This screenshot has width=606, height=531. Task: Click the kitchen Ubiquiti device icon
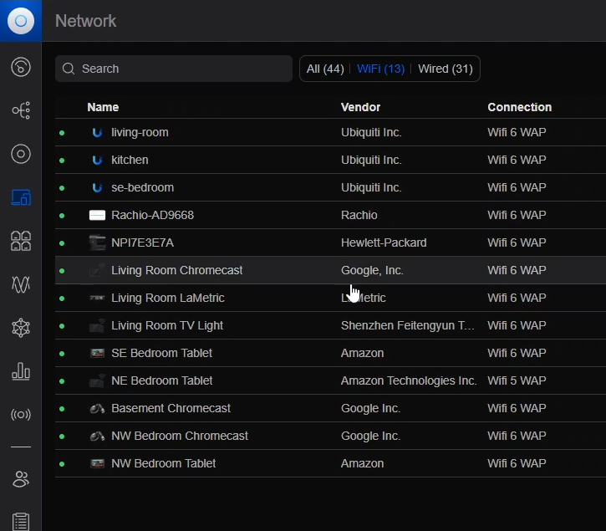[97, 160]
